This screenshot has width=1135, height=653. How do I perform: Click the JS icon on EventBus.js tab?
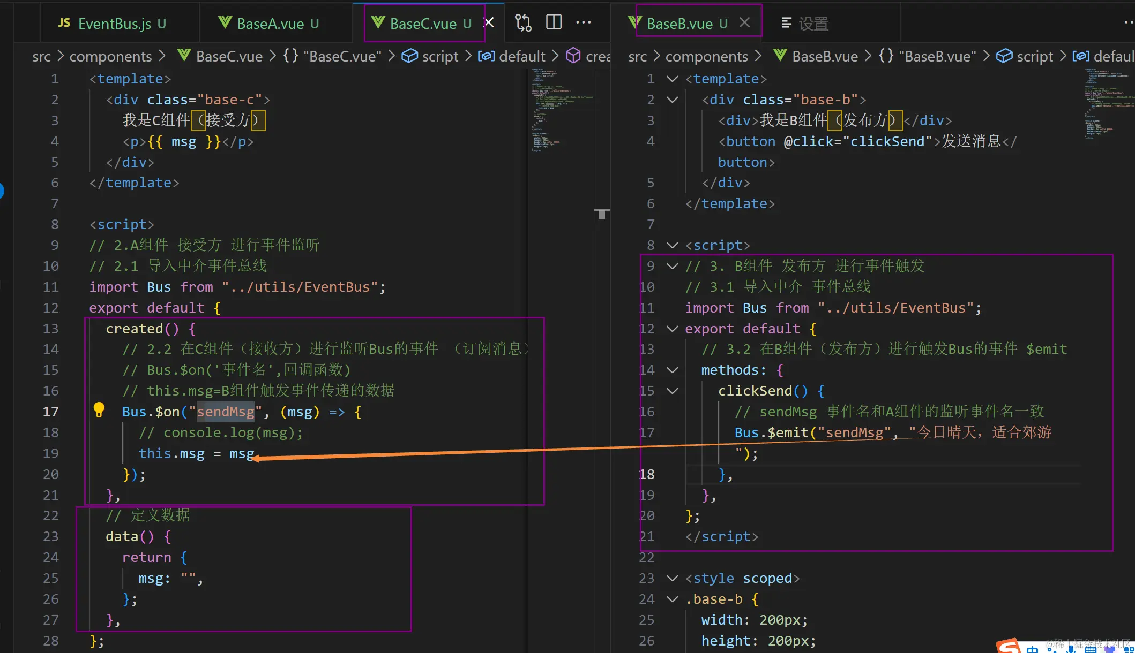pyautogui.click(x=64, y=23)
